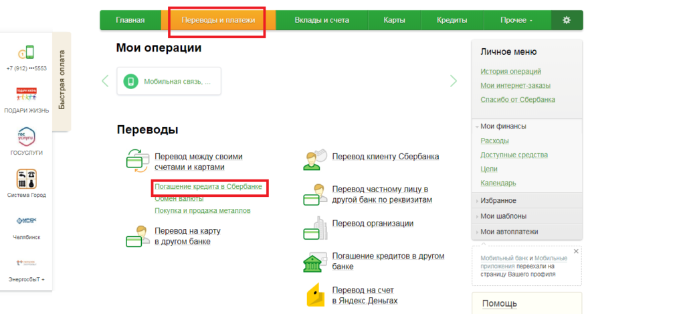
Task: Collapse the Мои финансы section
Action: point(503,126)
